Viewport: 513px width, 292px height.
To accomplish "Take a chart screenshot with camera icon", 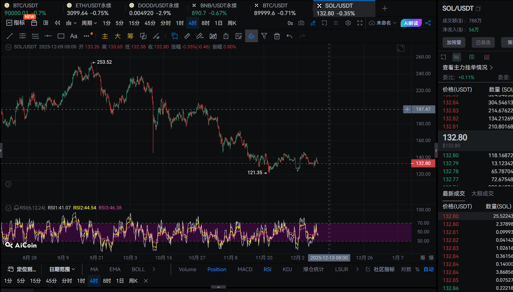I will point(301,23).
